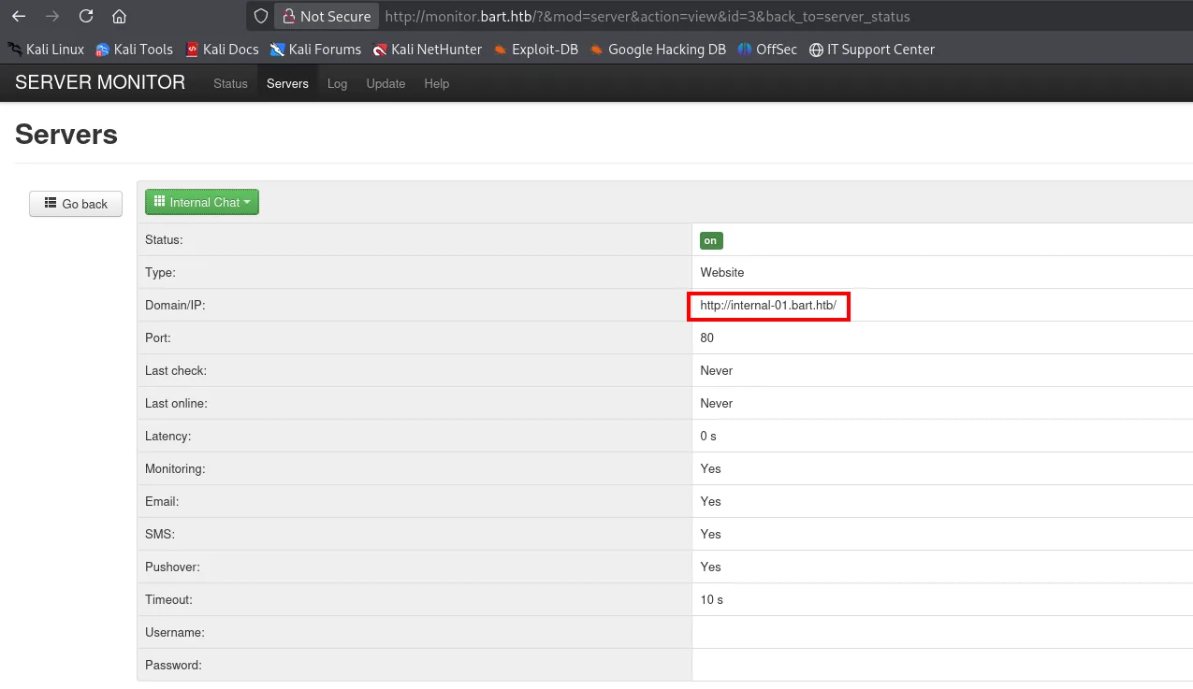The width and height of the screenshot is (1193, 689).
Task: Click the http://internal-01.bart.htb/ domain value
Action: [768, 305]
